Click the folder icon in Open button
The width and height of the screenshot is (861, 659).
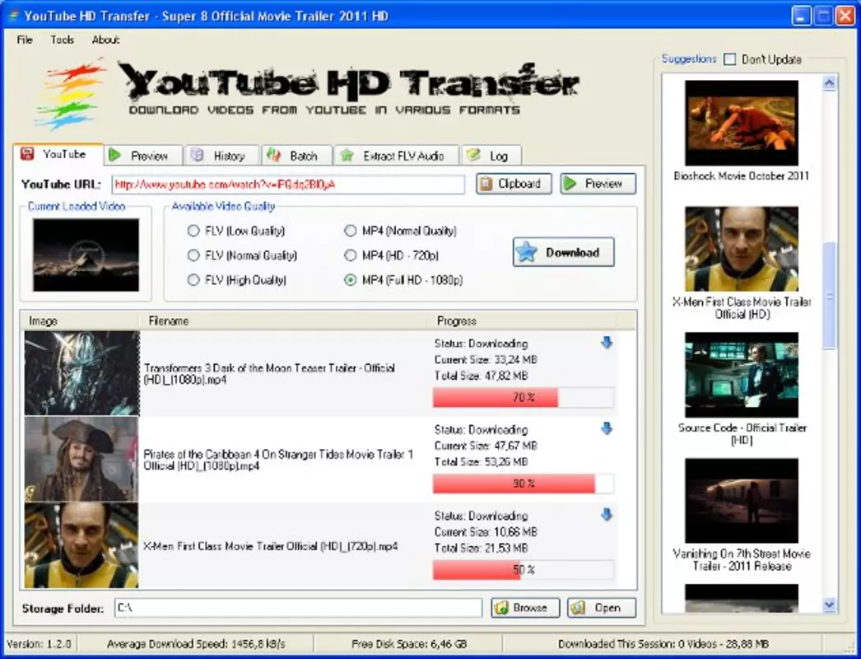(577, 608)
